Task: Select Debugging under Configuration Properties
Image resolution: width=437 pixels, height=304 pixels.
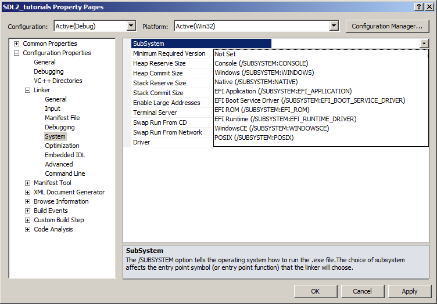Action: click(49, 71)
